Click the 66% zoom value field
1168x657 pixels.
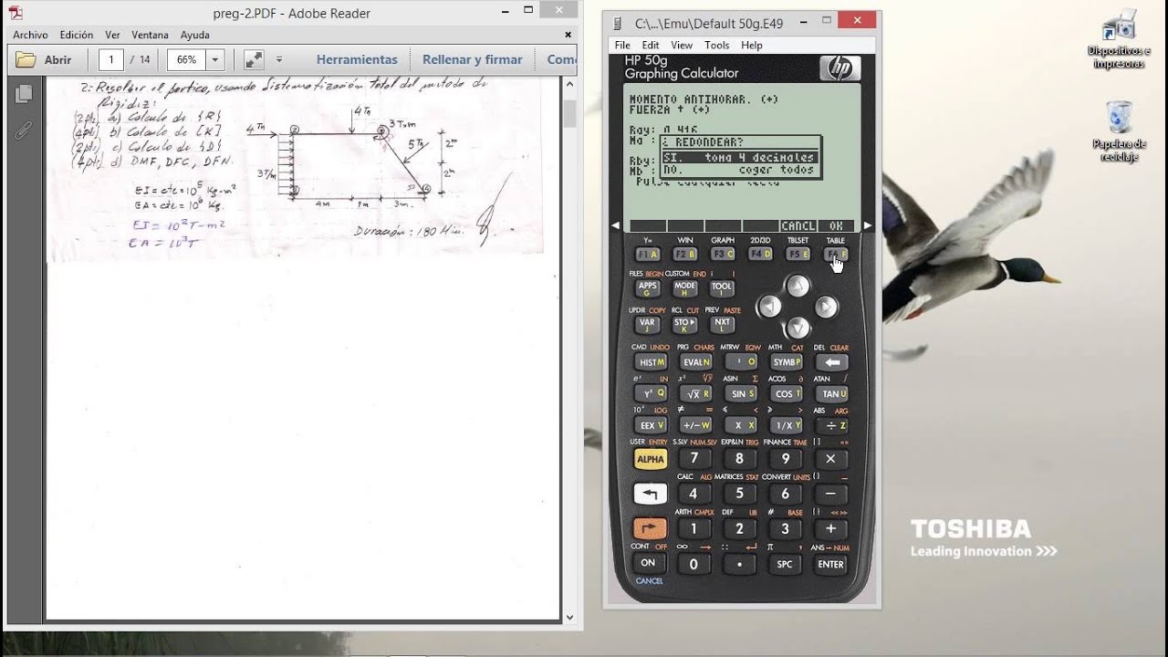[186, 60]
